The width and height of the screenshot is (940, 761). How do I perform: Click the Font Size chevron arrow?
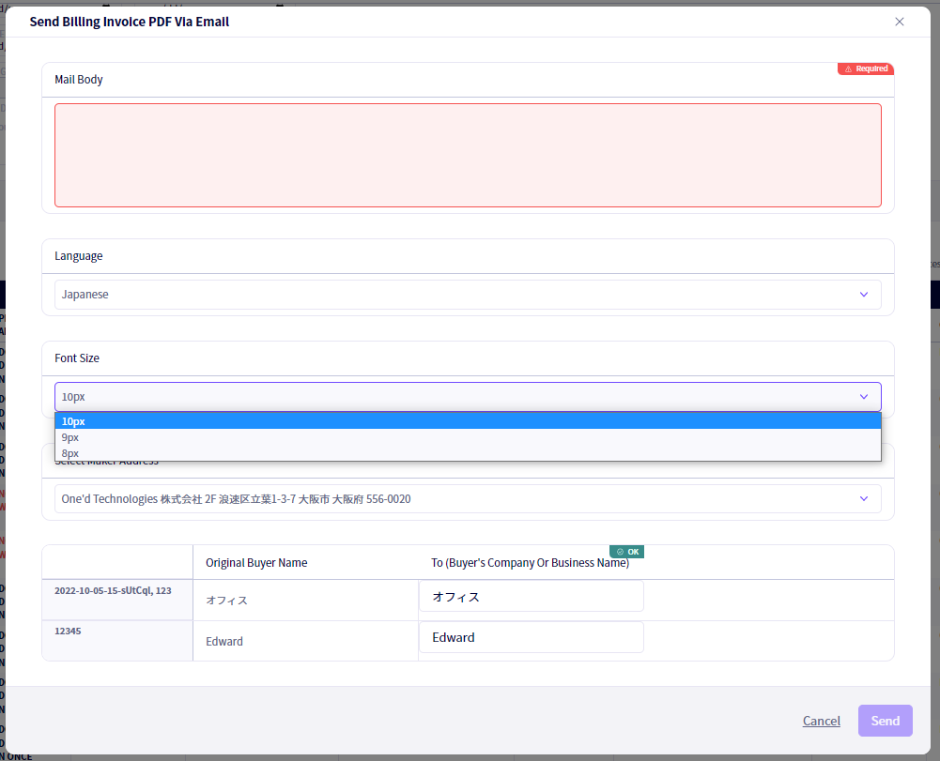click(x=863, y=397)
